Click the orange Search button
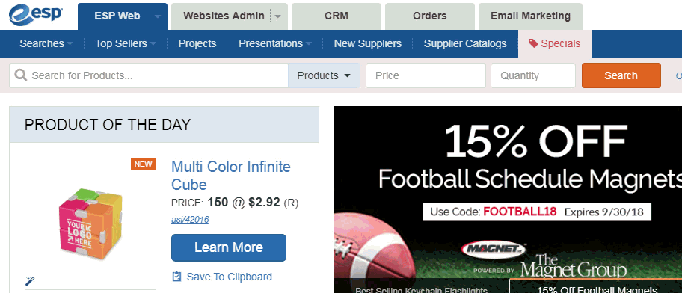Image resolution: width=682 pixels, height=293 pixels. (x=621, y=75)
